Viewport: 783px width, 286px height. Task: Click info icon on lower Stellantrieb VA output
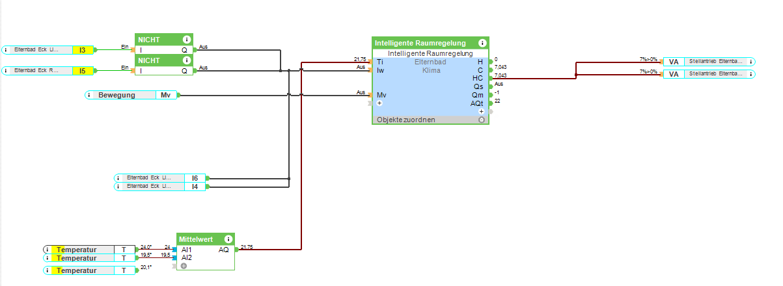pyautogui.click(x=752, y=74)
